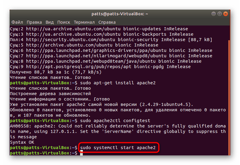Click the apt.postgresql.org bionic-pgdg line

point(100,67)
